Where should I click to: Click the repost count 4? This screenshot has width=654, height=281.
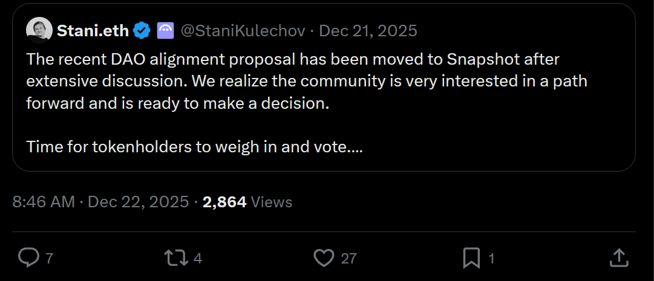click(197, 259)
